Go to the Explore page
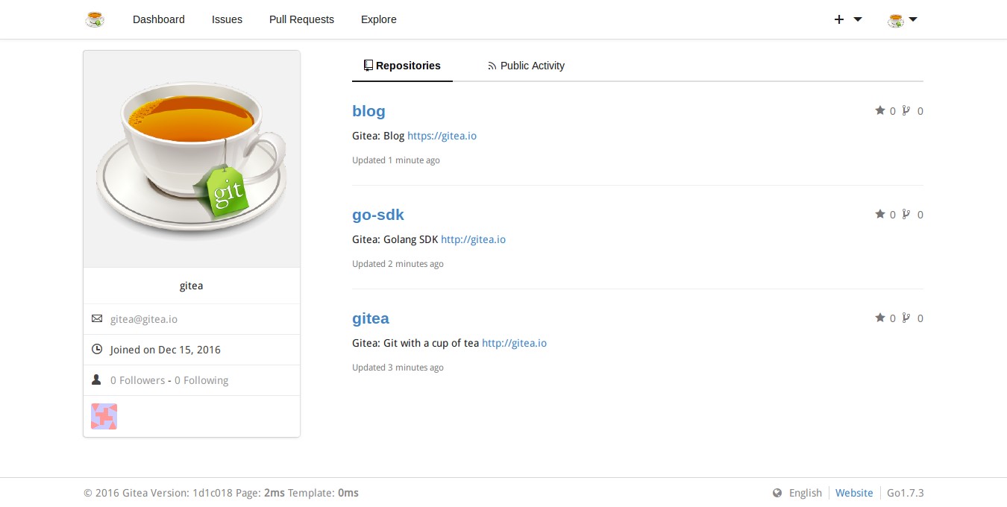 coord(378,19)
